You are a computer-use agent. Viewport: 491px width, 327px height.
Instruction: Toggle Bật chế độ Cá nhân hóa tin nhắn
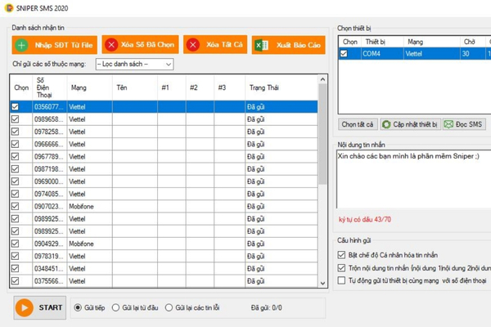342,254
